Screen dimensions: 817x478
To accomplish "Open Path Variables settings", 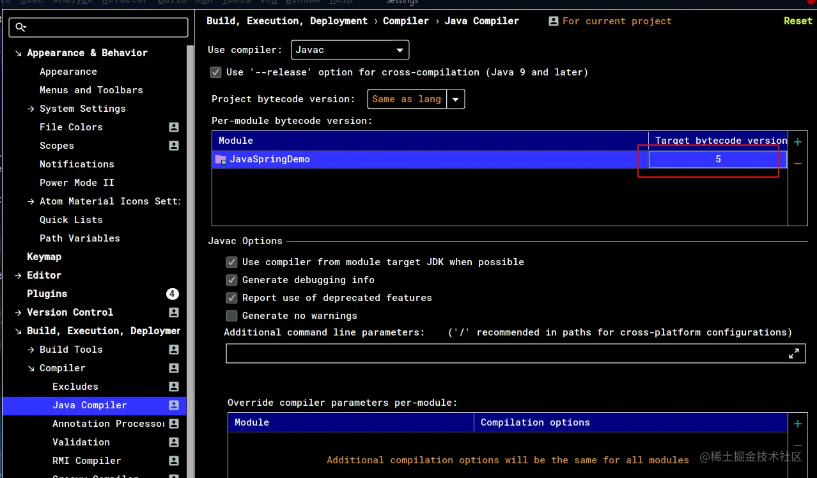I will (x=80, y=238).
